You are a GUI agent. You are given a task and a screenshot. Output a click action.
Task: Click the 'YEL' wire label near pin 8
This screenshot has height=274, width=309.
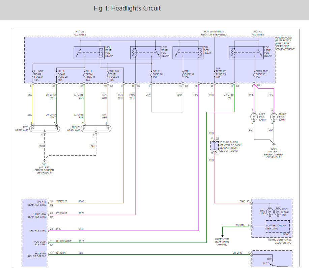(30, 95)
